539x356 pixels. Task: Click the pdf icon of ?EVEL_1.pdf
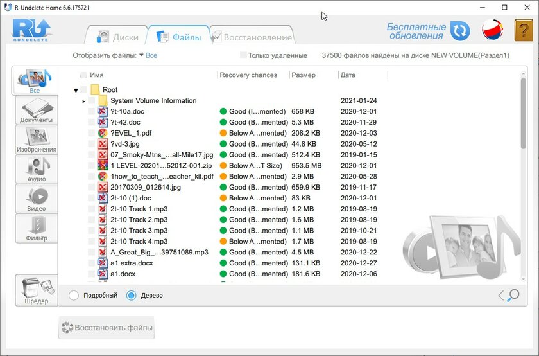[x=103, y=133]
